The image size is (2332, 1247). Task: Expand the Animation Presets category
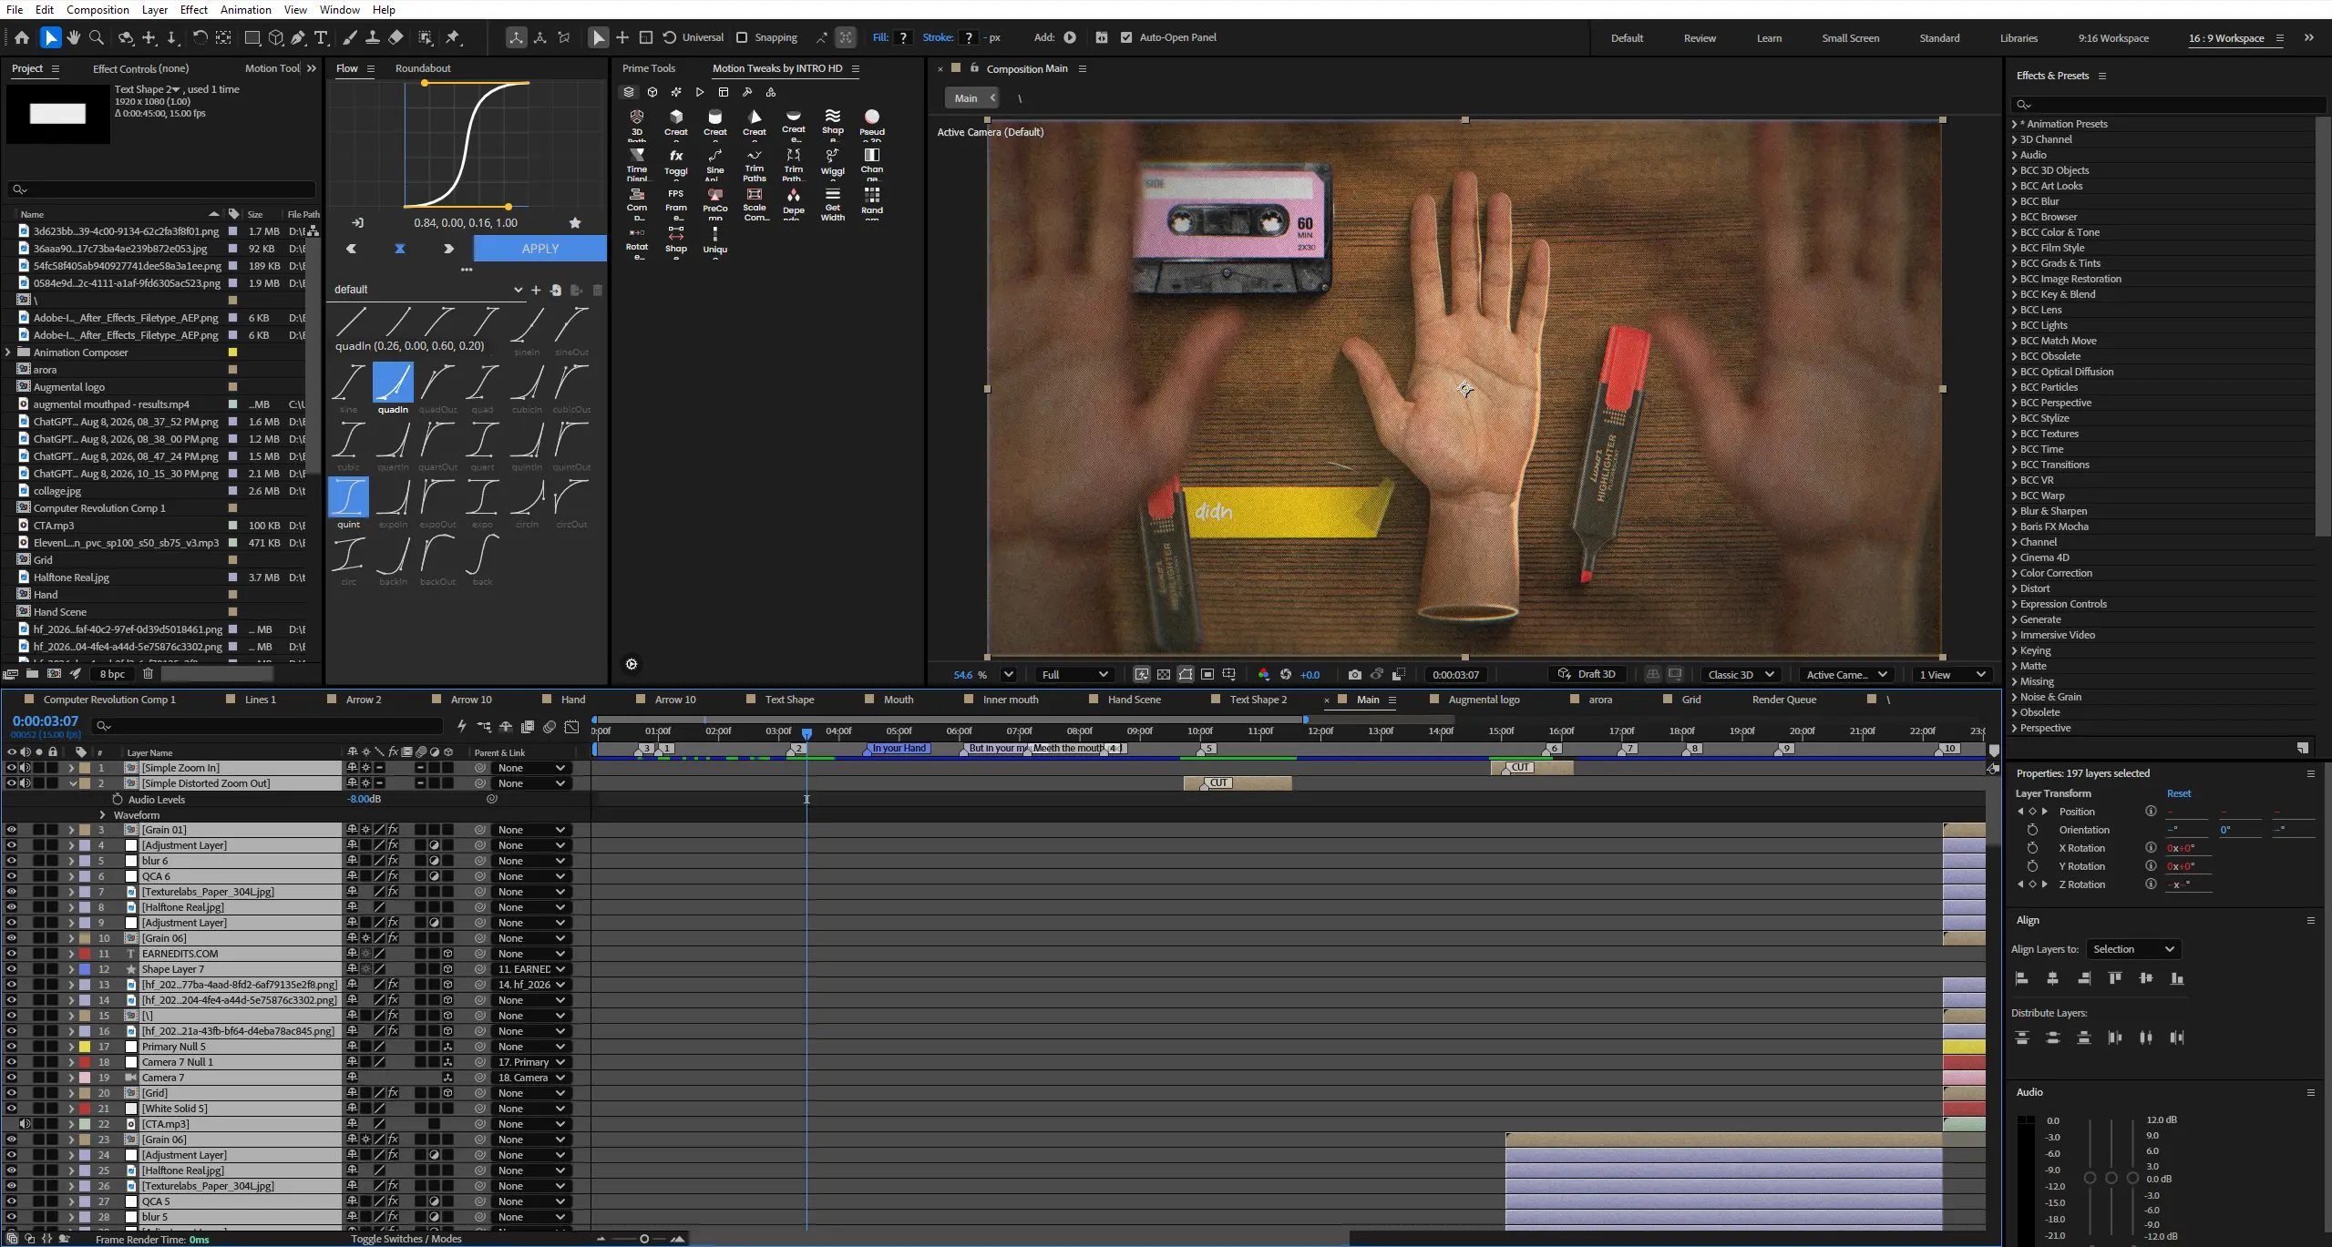point(2014,124)
